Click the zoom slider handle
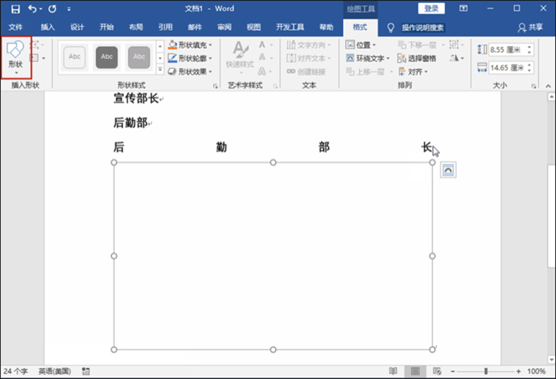Image resolution: width=556 pixels, height=379 pixels. [x=486, y=371]
